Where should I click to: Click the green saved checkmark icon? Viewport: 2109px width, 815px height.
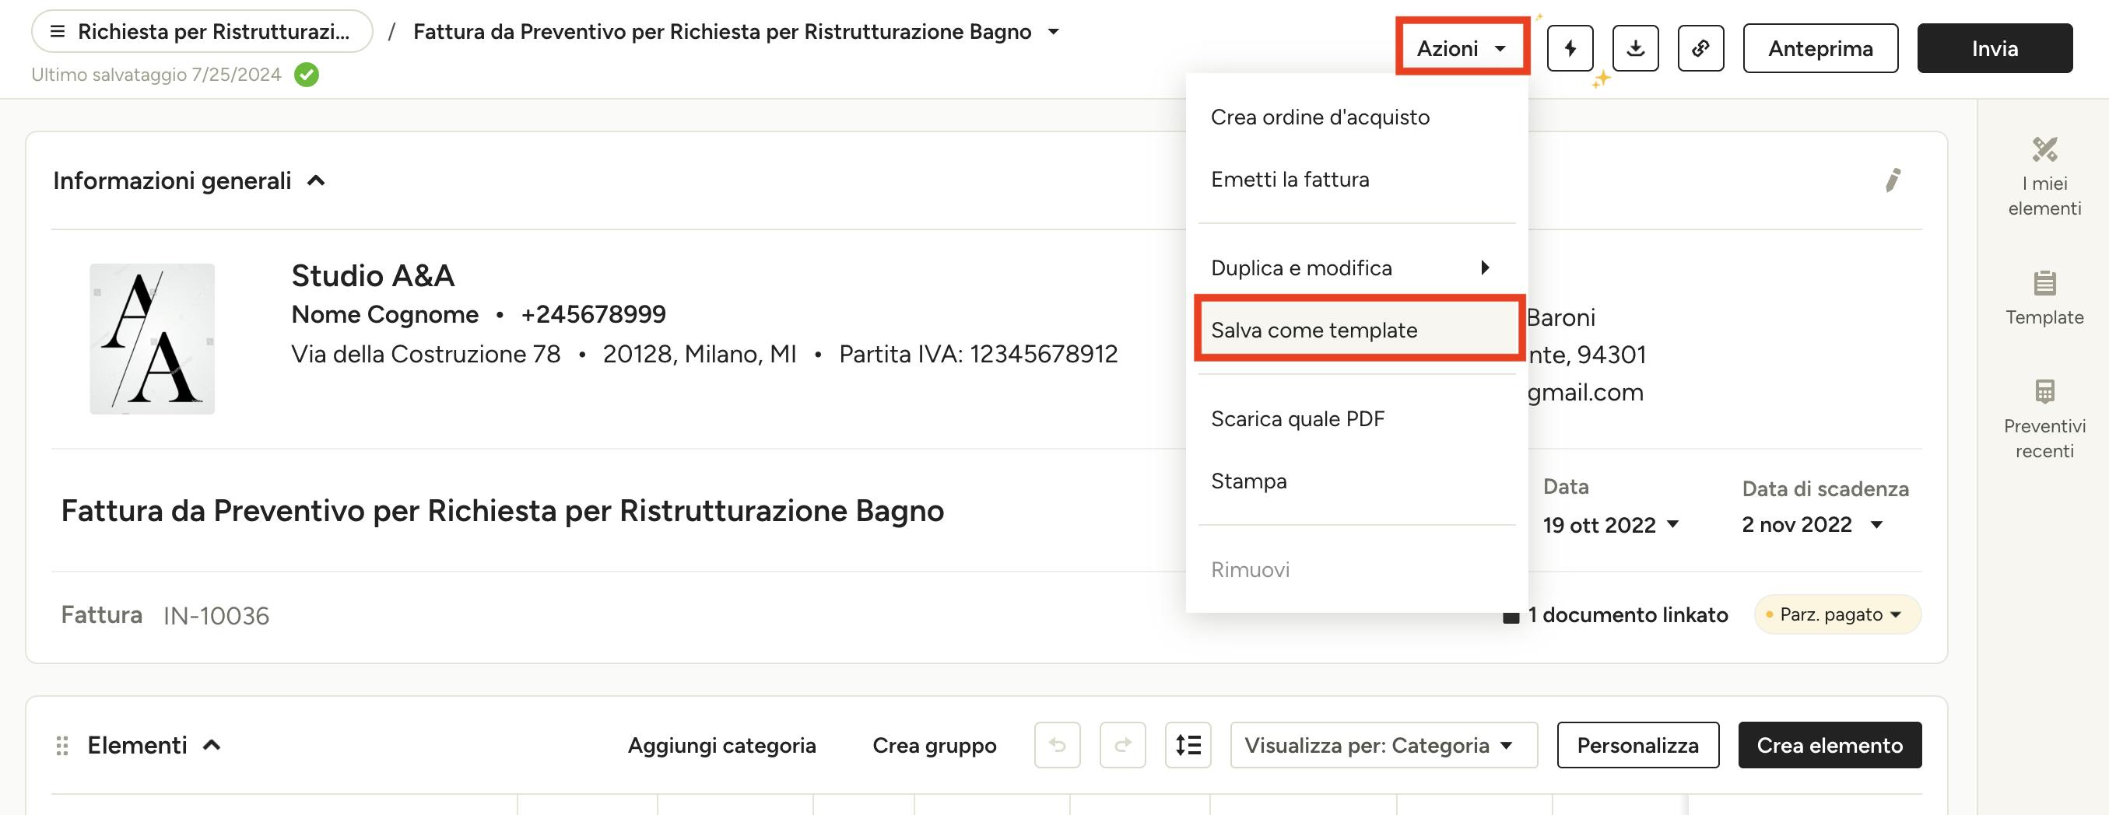pyautogui.click(x=306, y=75)
